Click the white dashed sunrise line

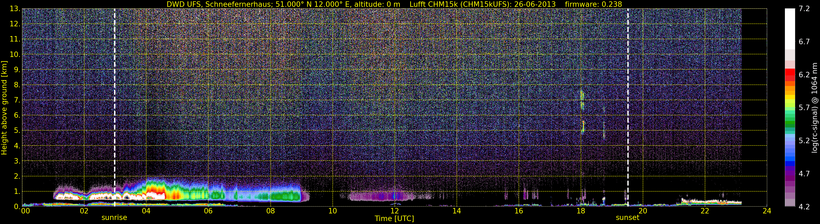point(115,107)
